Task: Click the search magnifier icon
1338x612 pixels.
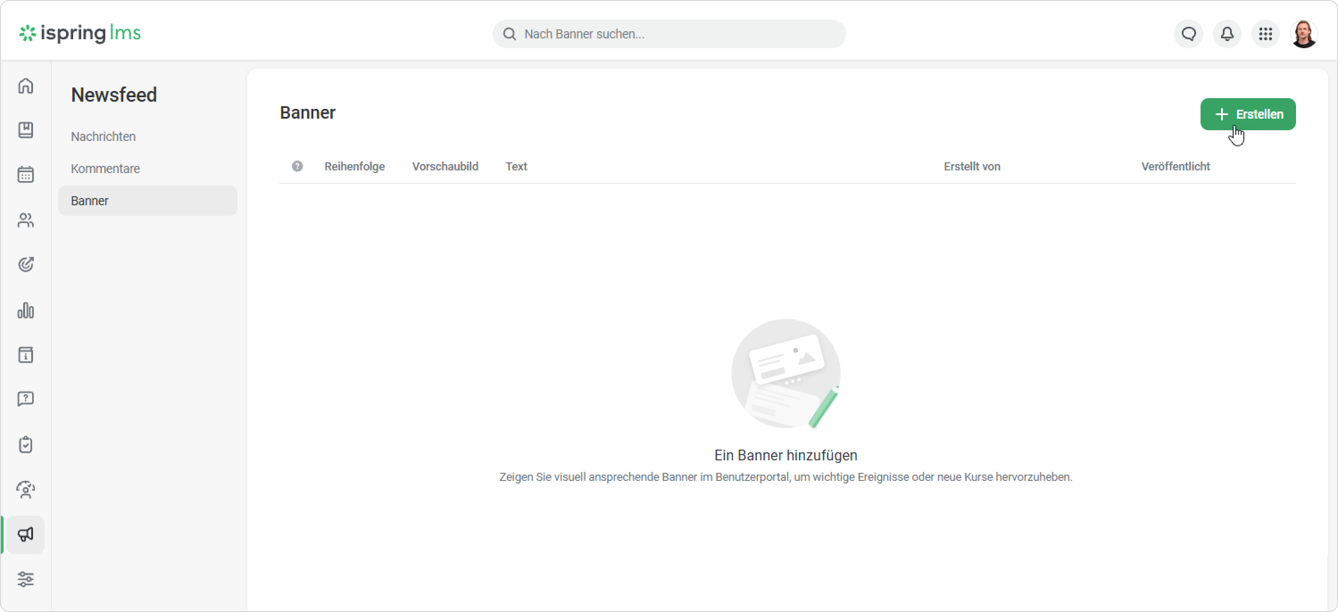Action: coord(510,34)
